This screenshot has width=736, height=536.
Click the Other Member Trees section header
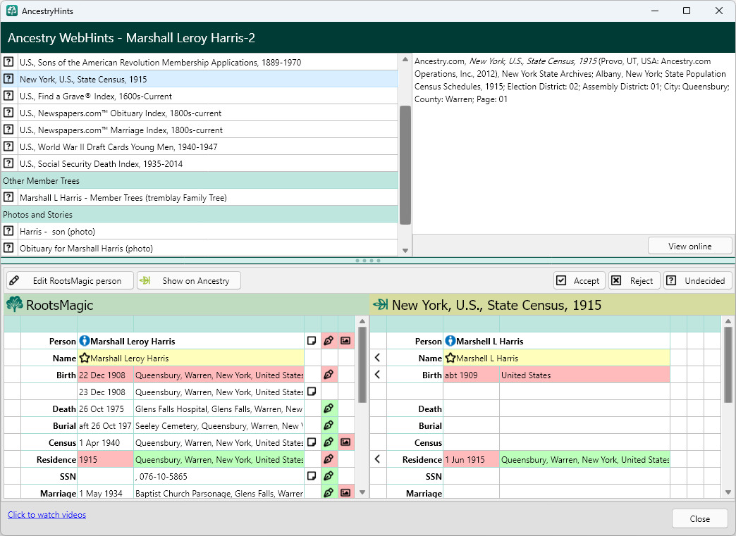(200, 180)
